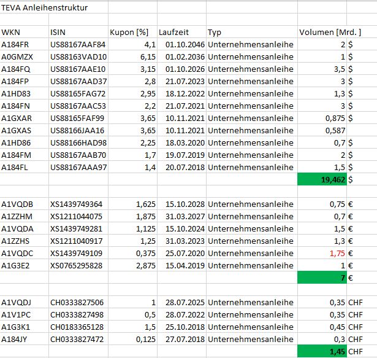
Task: Click ISIN cell 'US88163VAD10'
Action: 78,56
